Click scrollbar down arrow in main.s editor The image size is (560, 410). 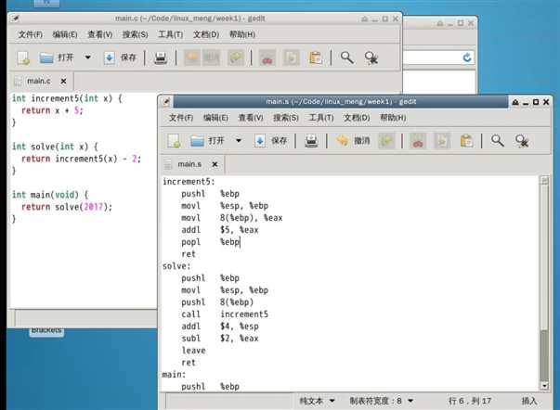544,386
